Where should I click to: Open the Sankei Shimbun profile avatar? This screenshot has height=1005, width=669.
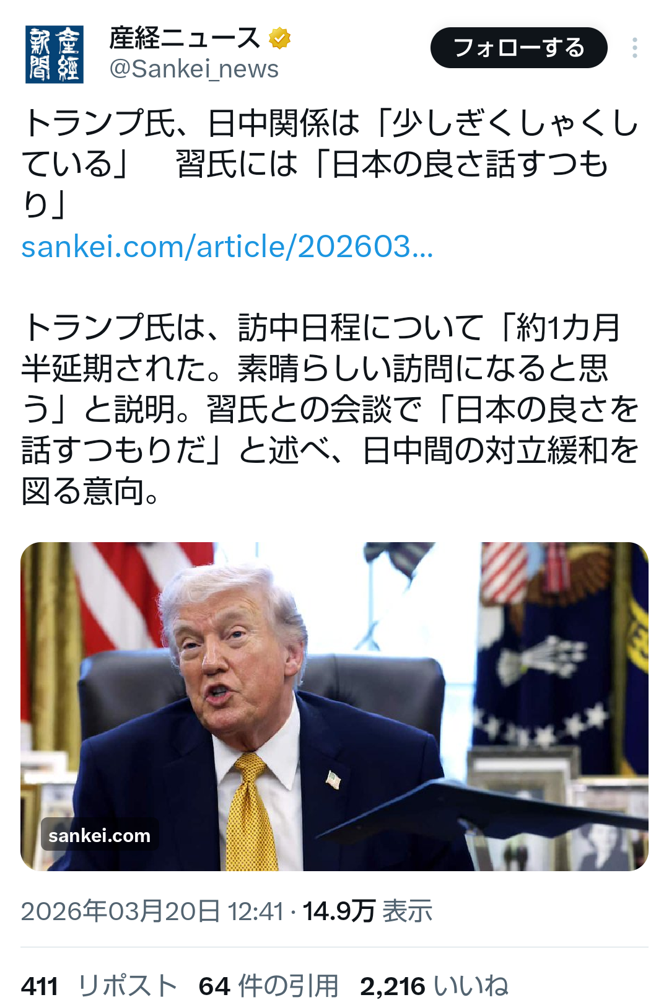pos(55,55)
